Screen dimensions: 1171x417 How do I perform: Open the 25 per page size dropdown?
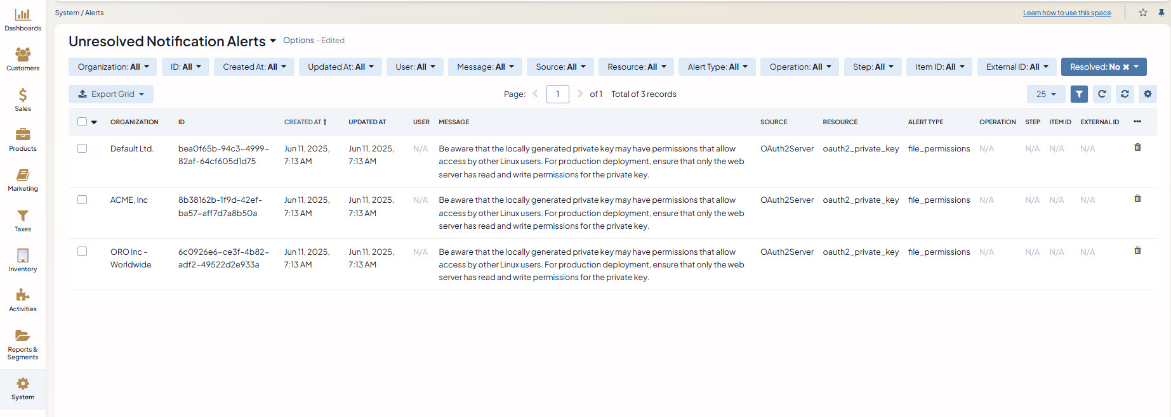[x=1045, y=94]
